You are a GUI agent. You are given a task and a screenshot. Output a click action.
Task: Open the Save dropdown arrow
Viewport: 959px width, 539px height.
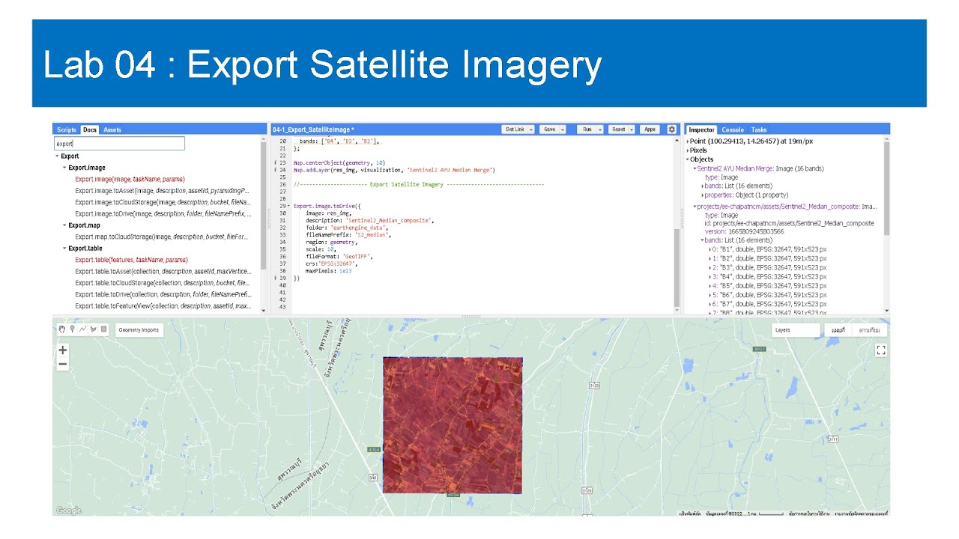[x=563, y=130]
